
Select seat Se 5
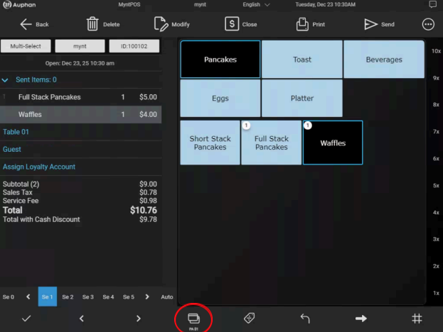tap(129, 297)
